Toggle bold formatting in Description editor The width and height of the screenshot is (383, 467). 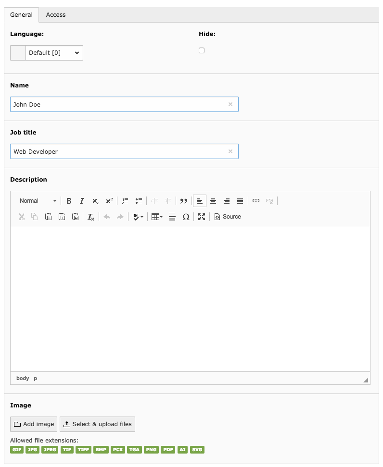point(69,201)
